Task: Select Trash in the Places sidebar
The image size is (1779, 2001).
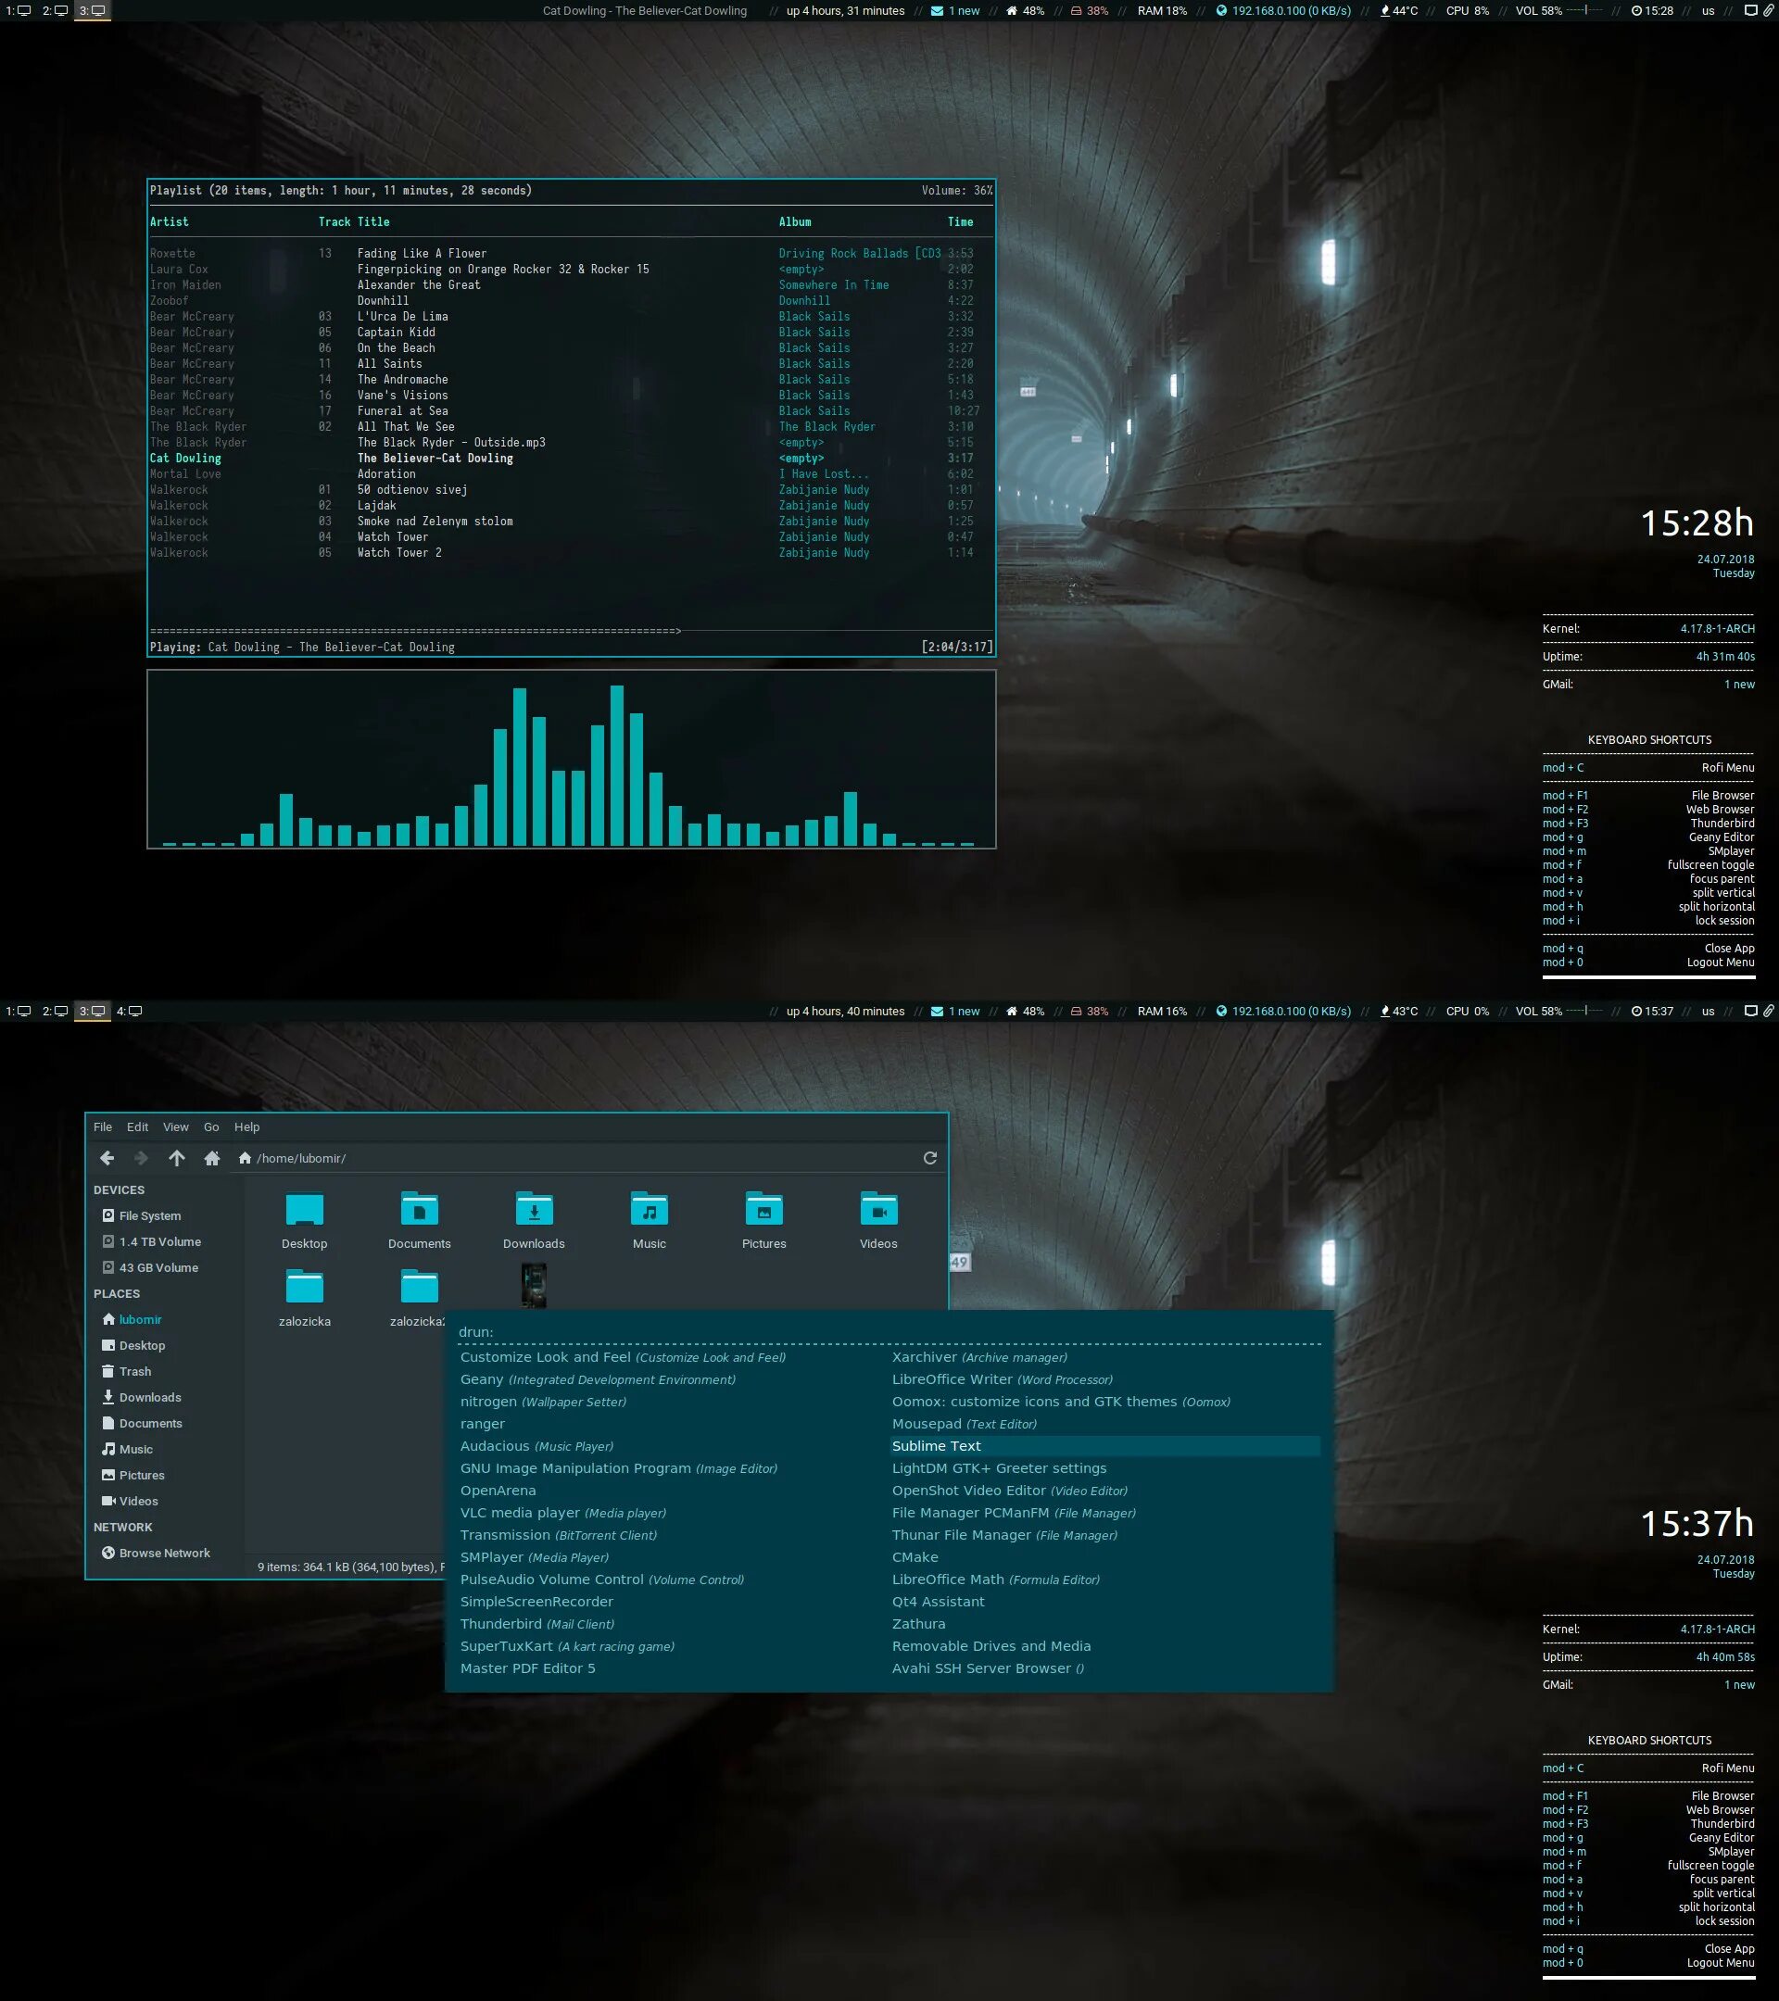Action: click(x=134, y=1372)
